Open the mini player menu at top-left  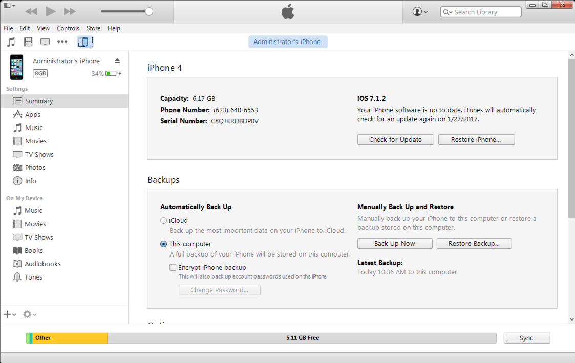point(10,5)
